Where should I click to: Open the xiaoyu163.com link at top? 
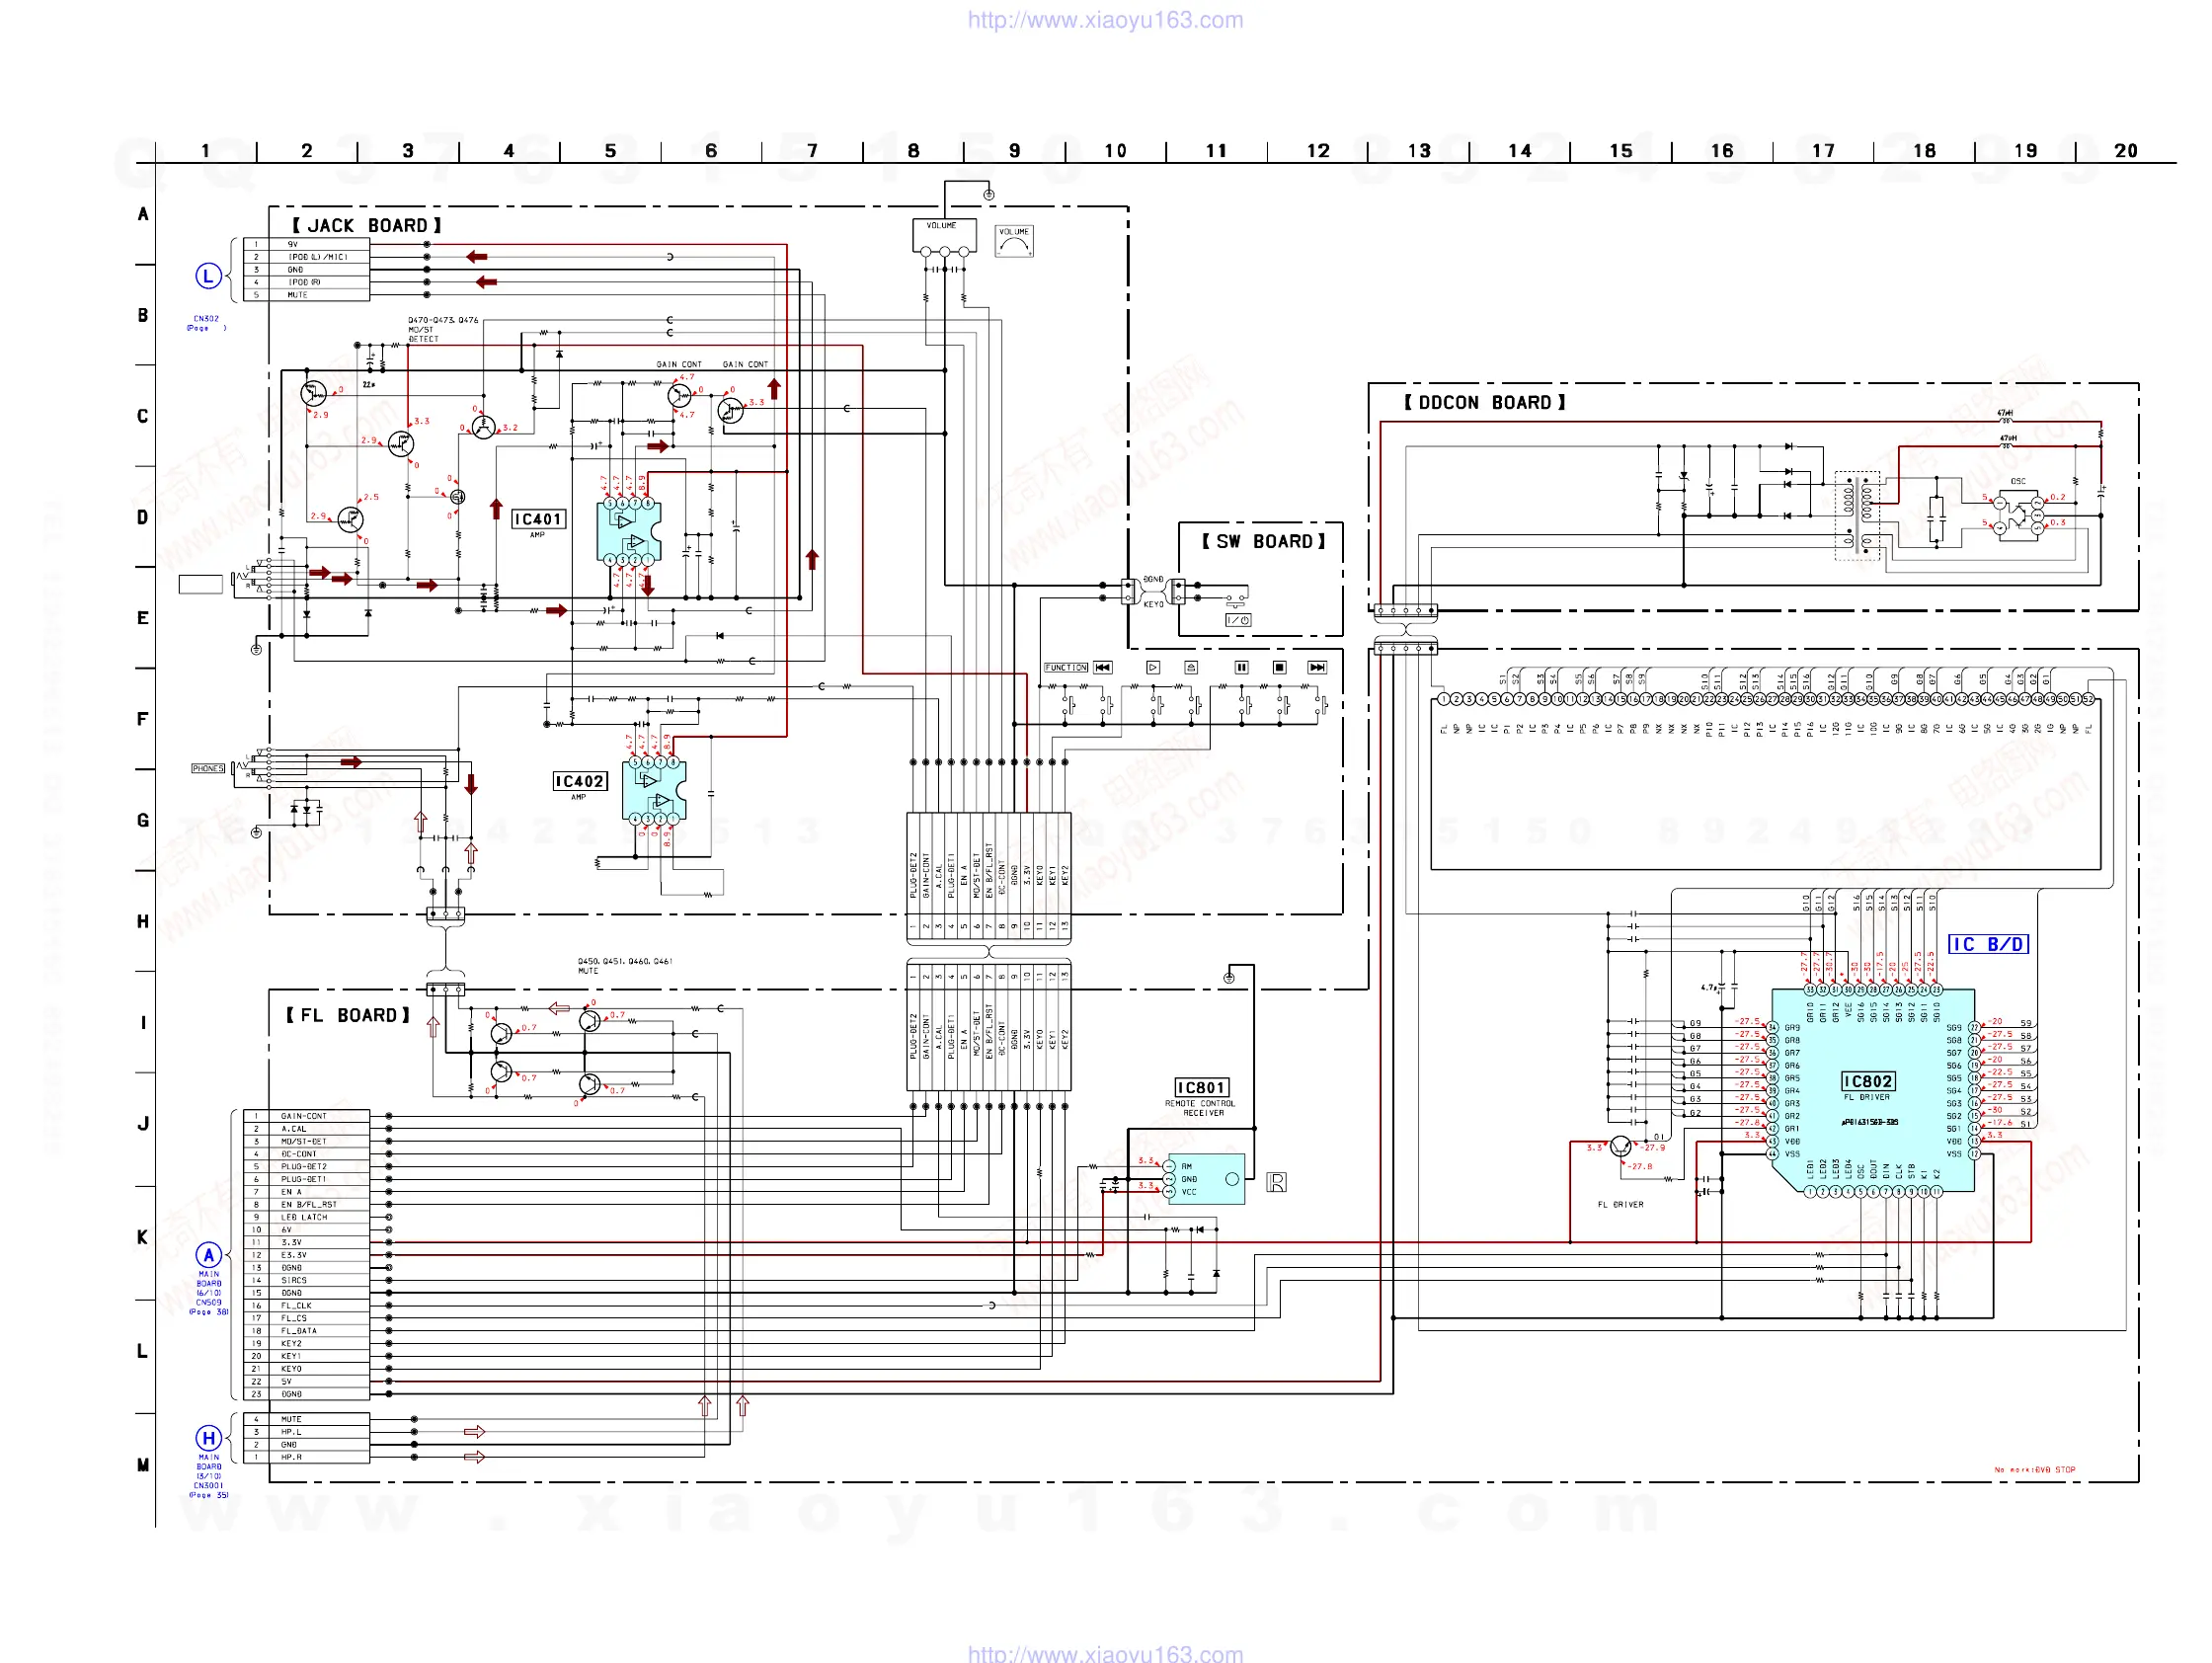(1105, 20)
